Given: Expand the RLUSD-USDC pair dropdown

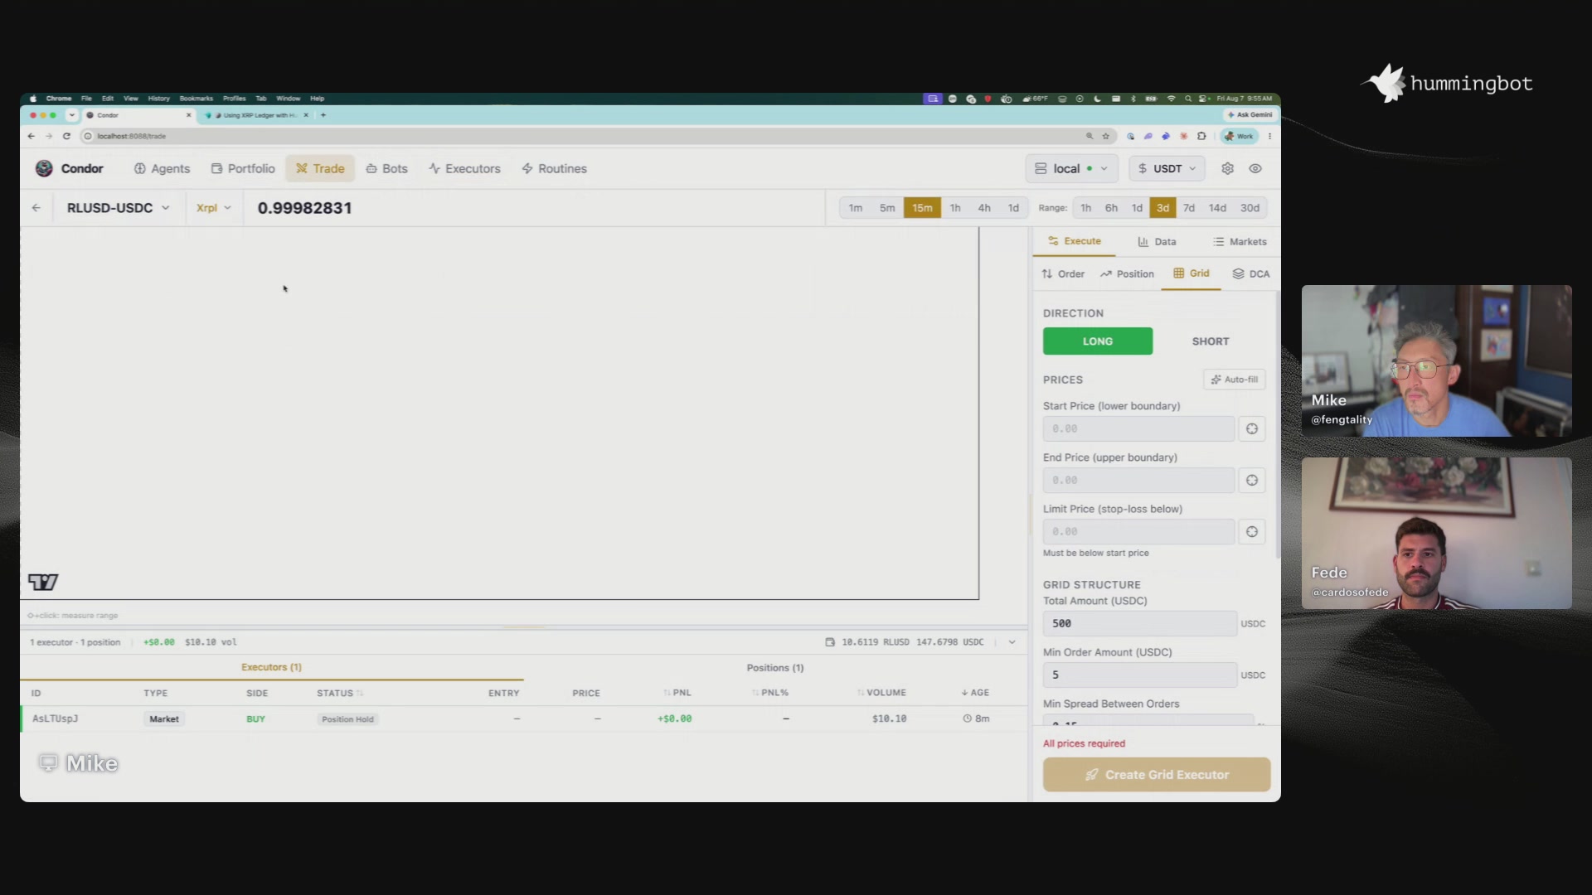Looking at the screenshot, I should (x=118, y=208).
